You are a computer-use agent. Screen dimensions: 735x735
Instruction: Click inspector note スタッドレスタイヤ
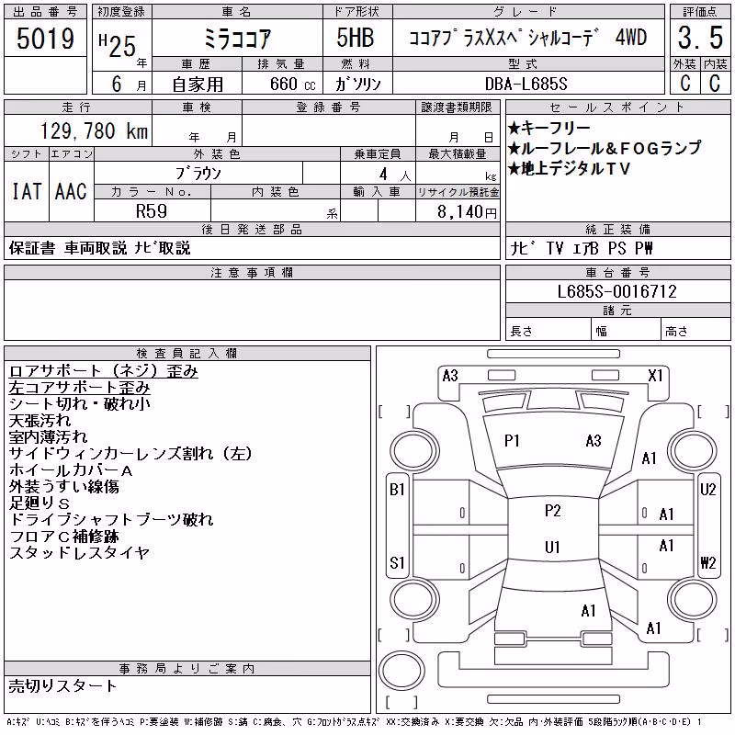79,553
